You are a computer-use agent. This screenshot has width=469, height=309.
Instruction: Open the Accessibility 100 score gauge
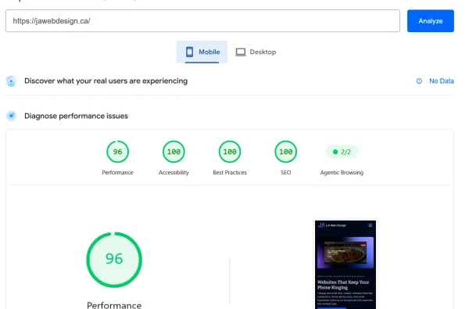174,152
